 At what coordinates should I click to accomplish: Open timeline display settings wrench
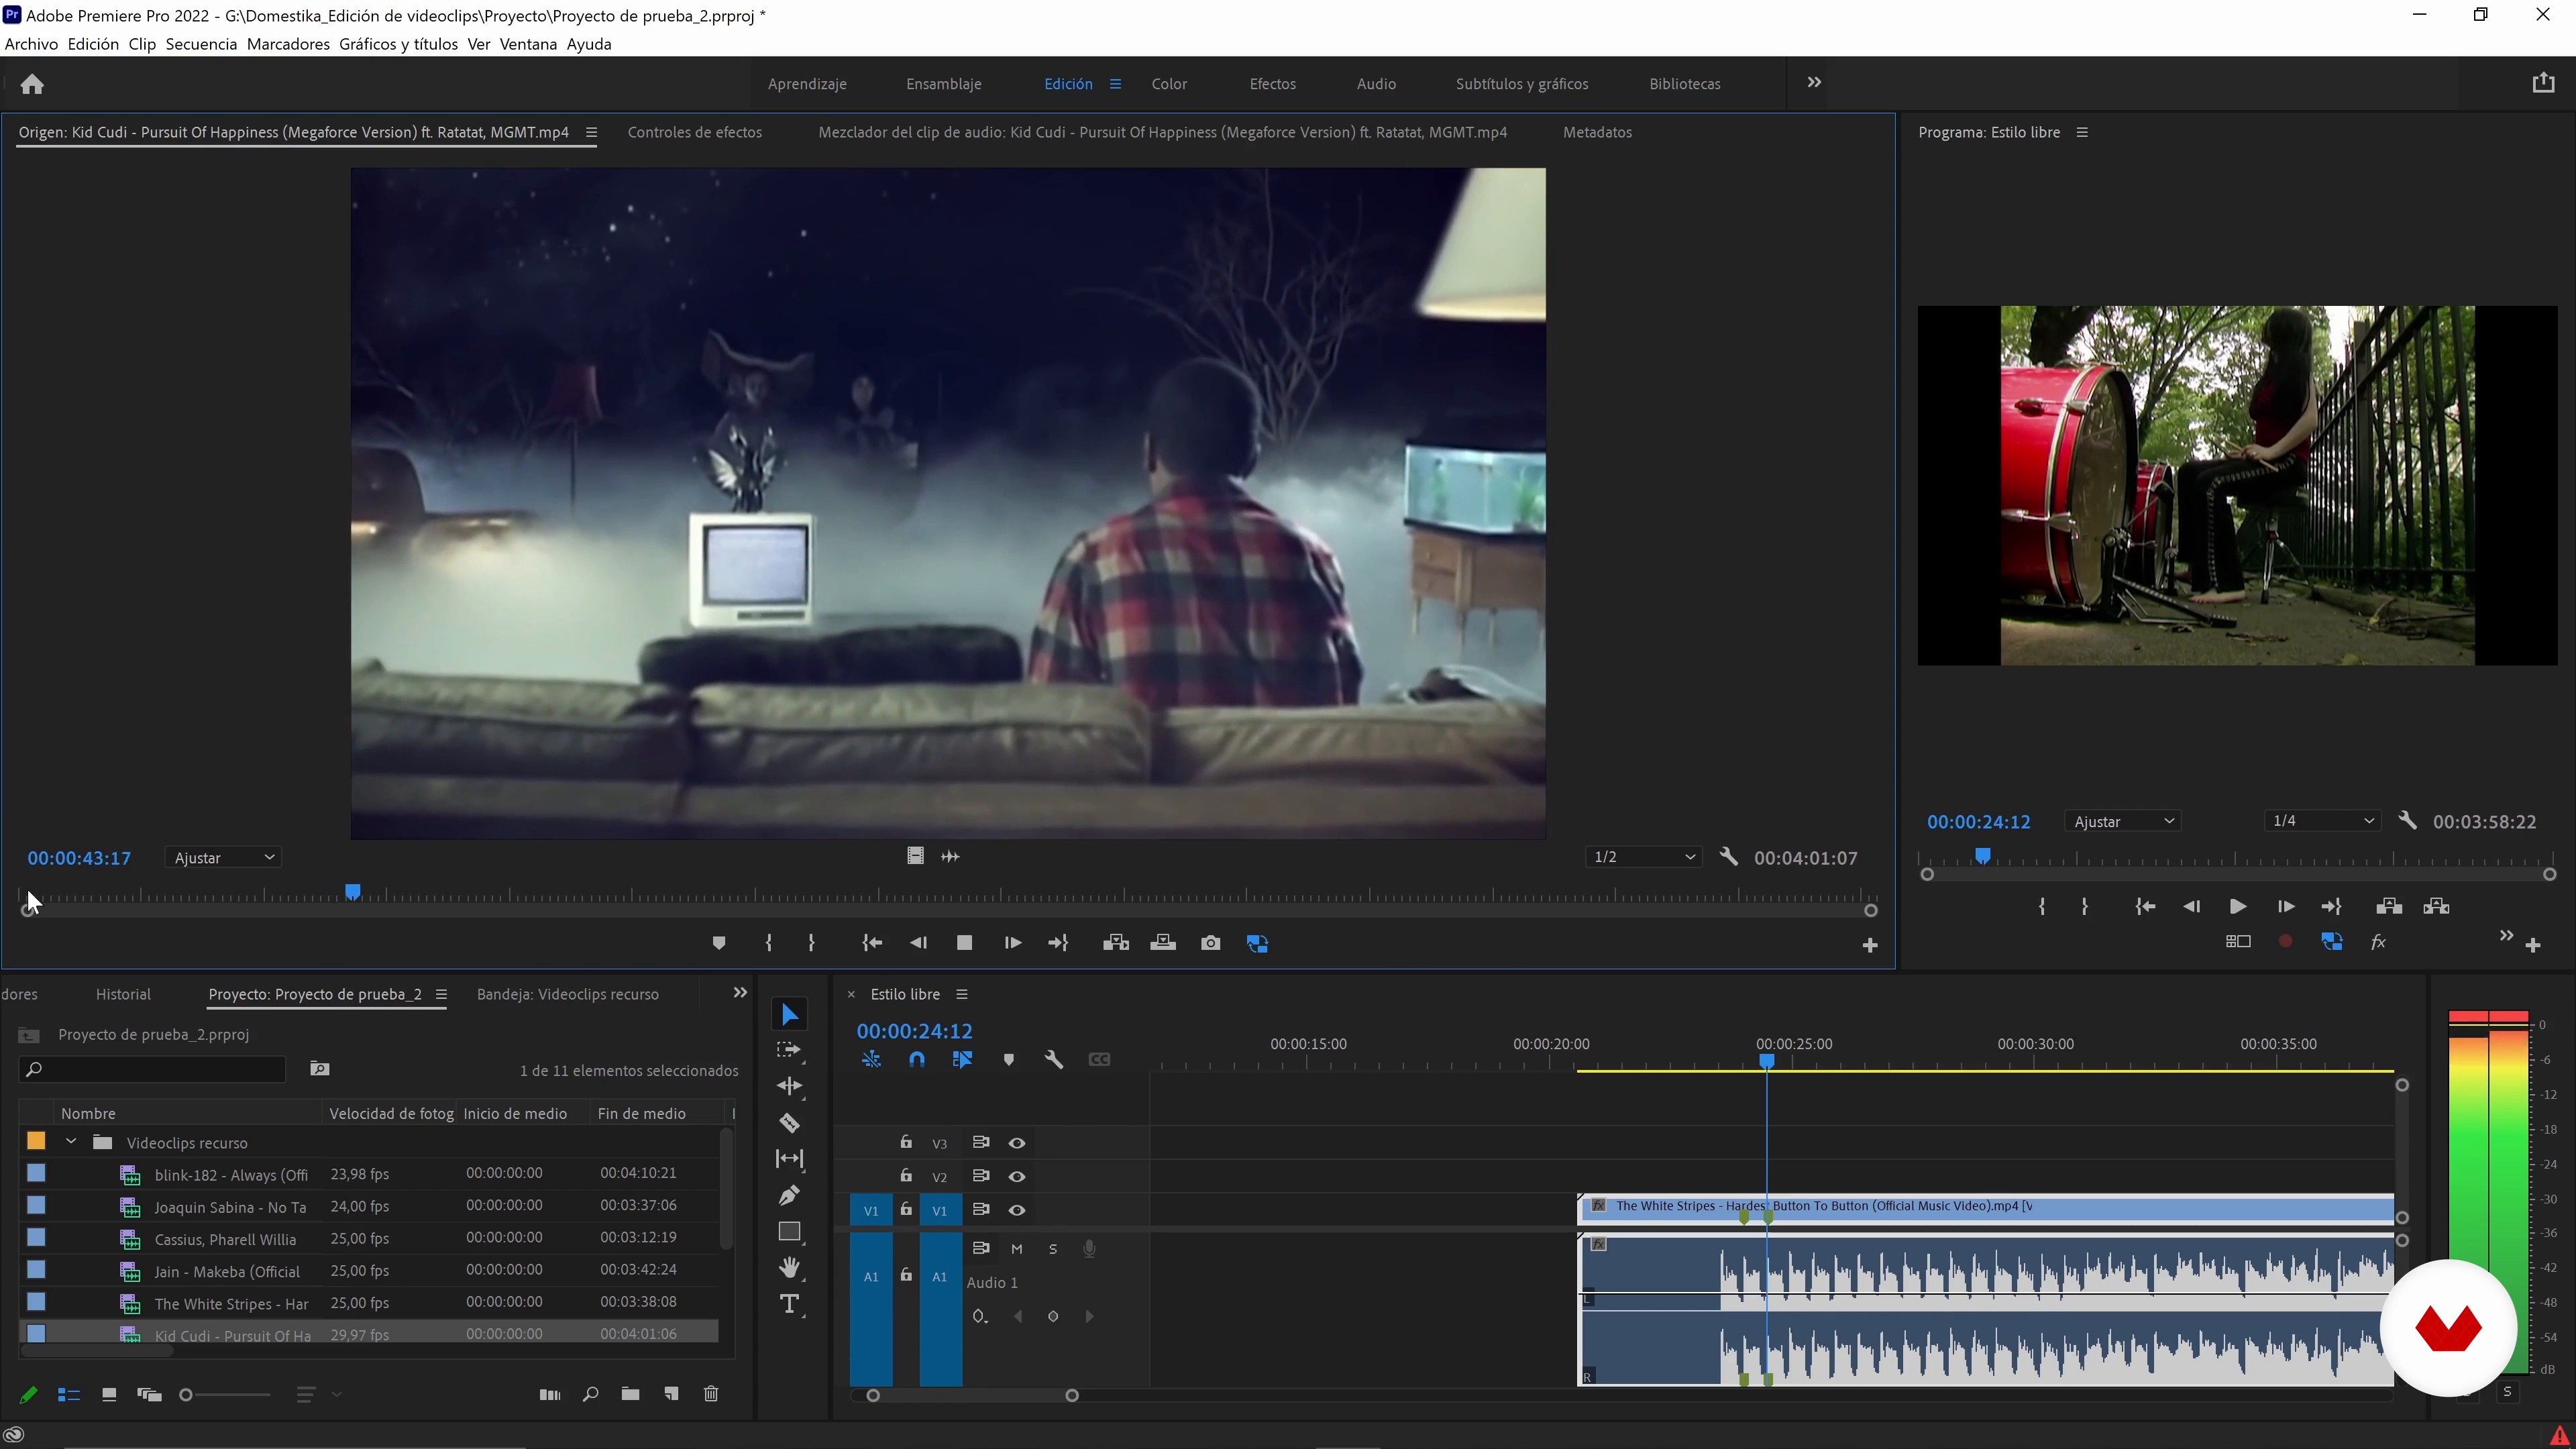click(x=1054, y=1060)
